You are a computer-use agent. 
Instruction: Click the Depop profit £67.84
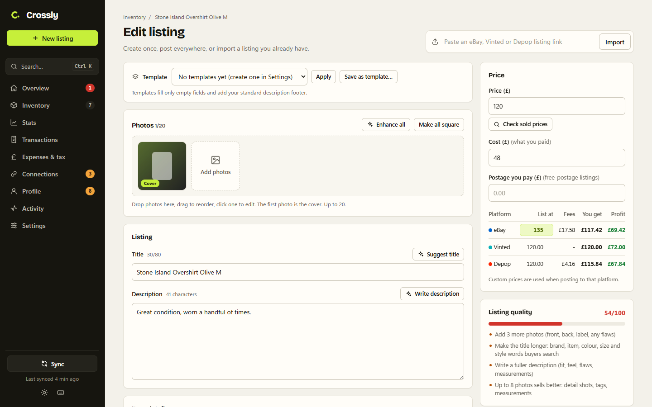(616, 264)
